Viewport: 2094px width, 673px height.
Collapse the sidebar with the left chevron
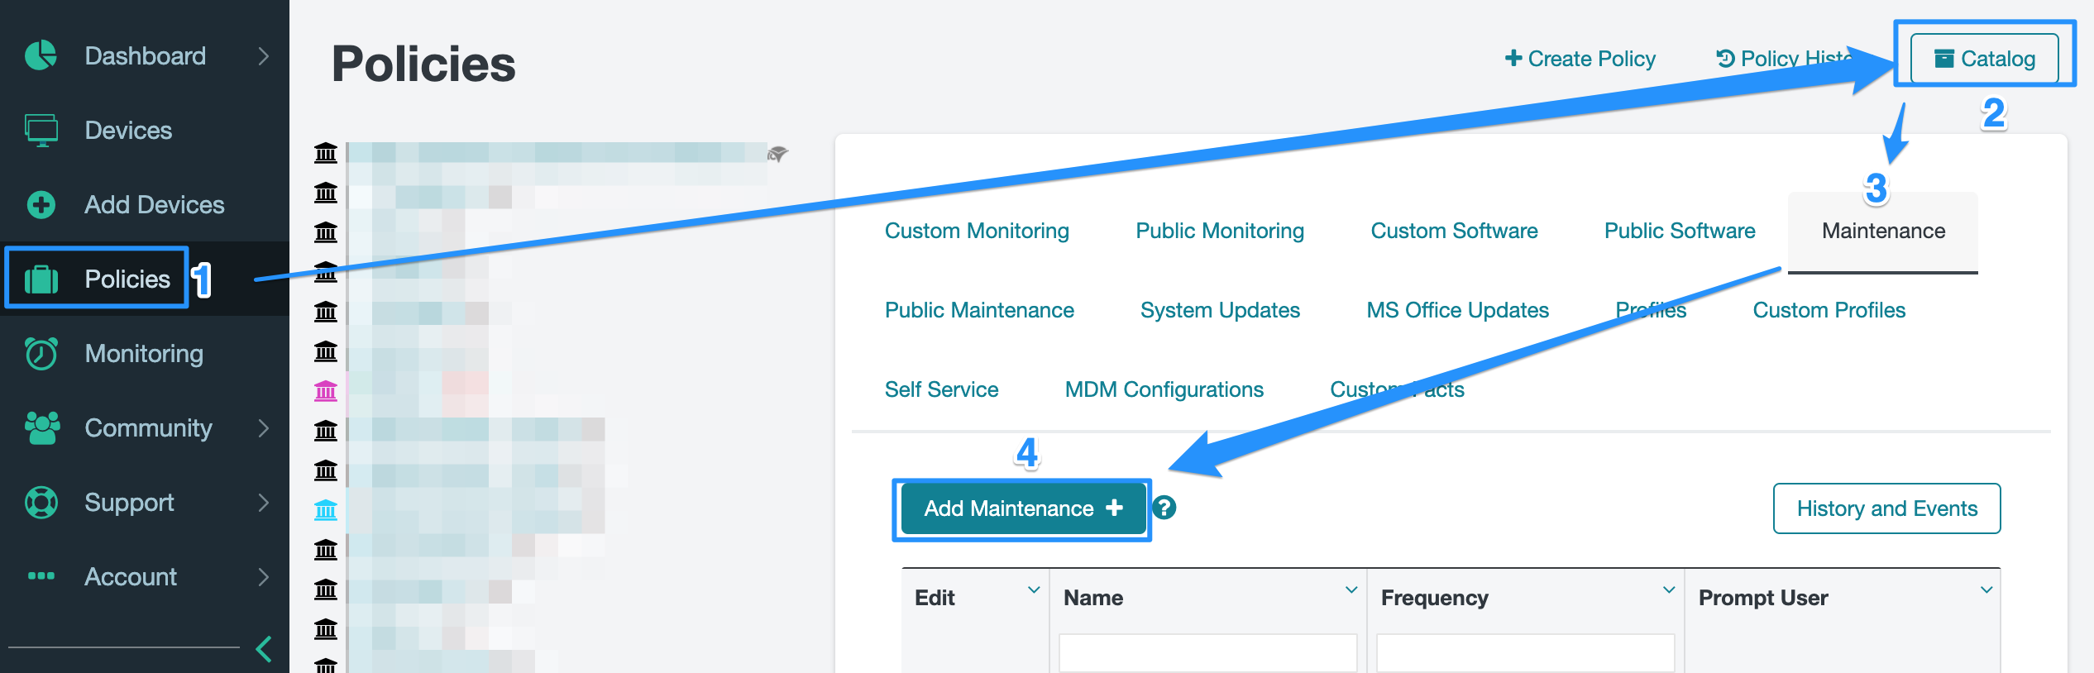click(x=264, y=650)
